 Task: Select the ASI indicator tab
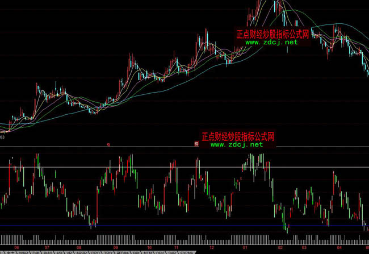coord(60,252)
